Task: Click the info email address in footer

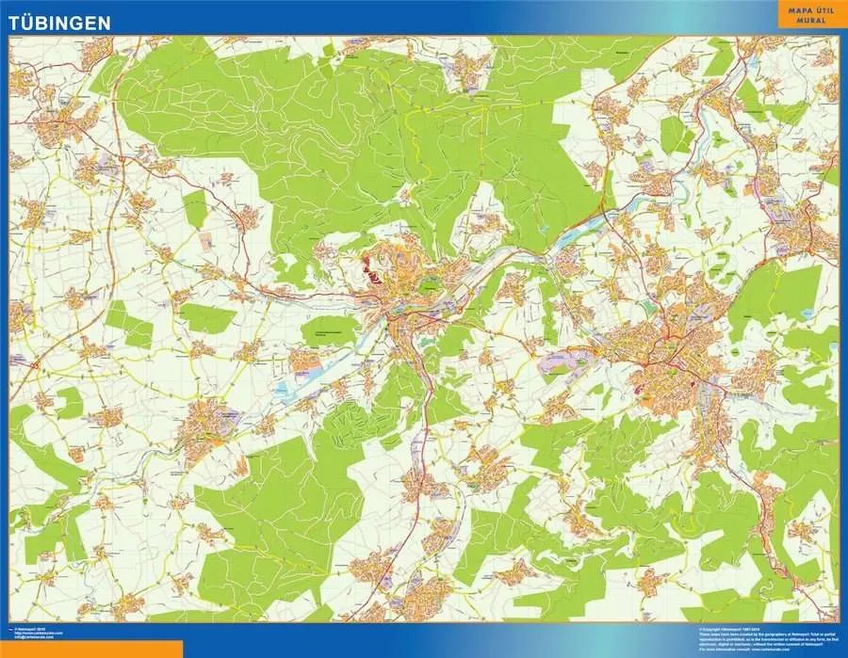Action: pos(34,637)
